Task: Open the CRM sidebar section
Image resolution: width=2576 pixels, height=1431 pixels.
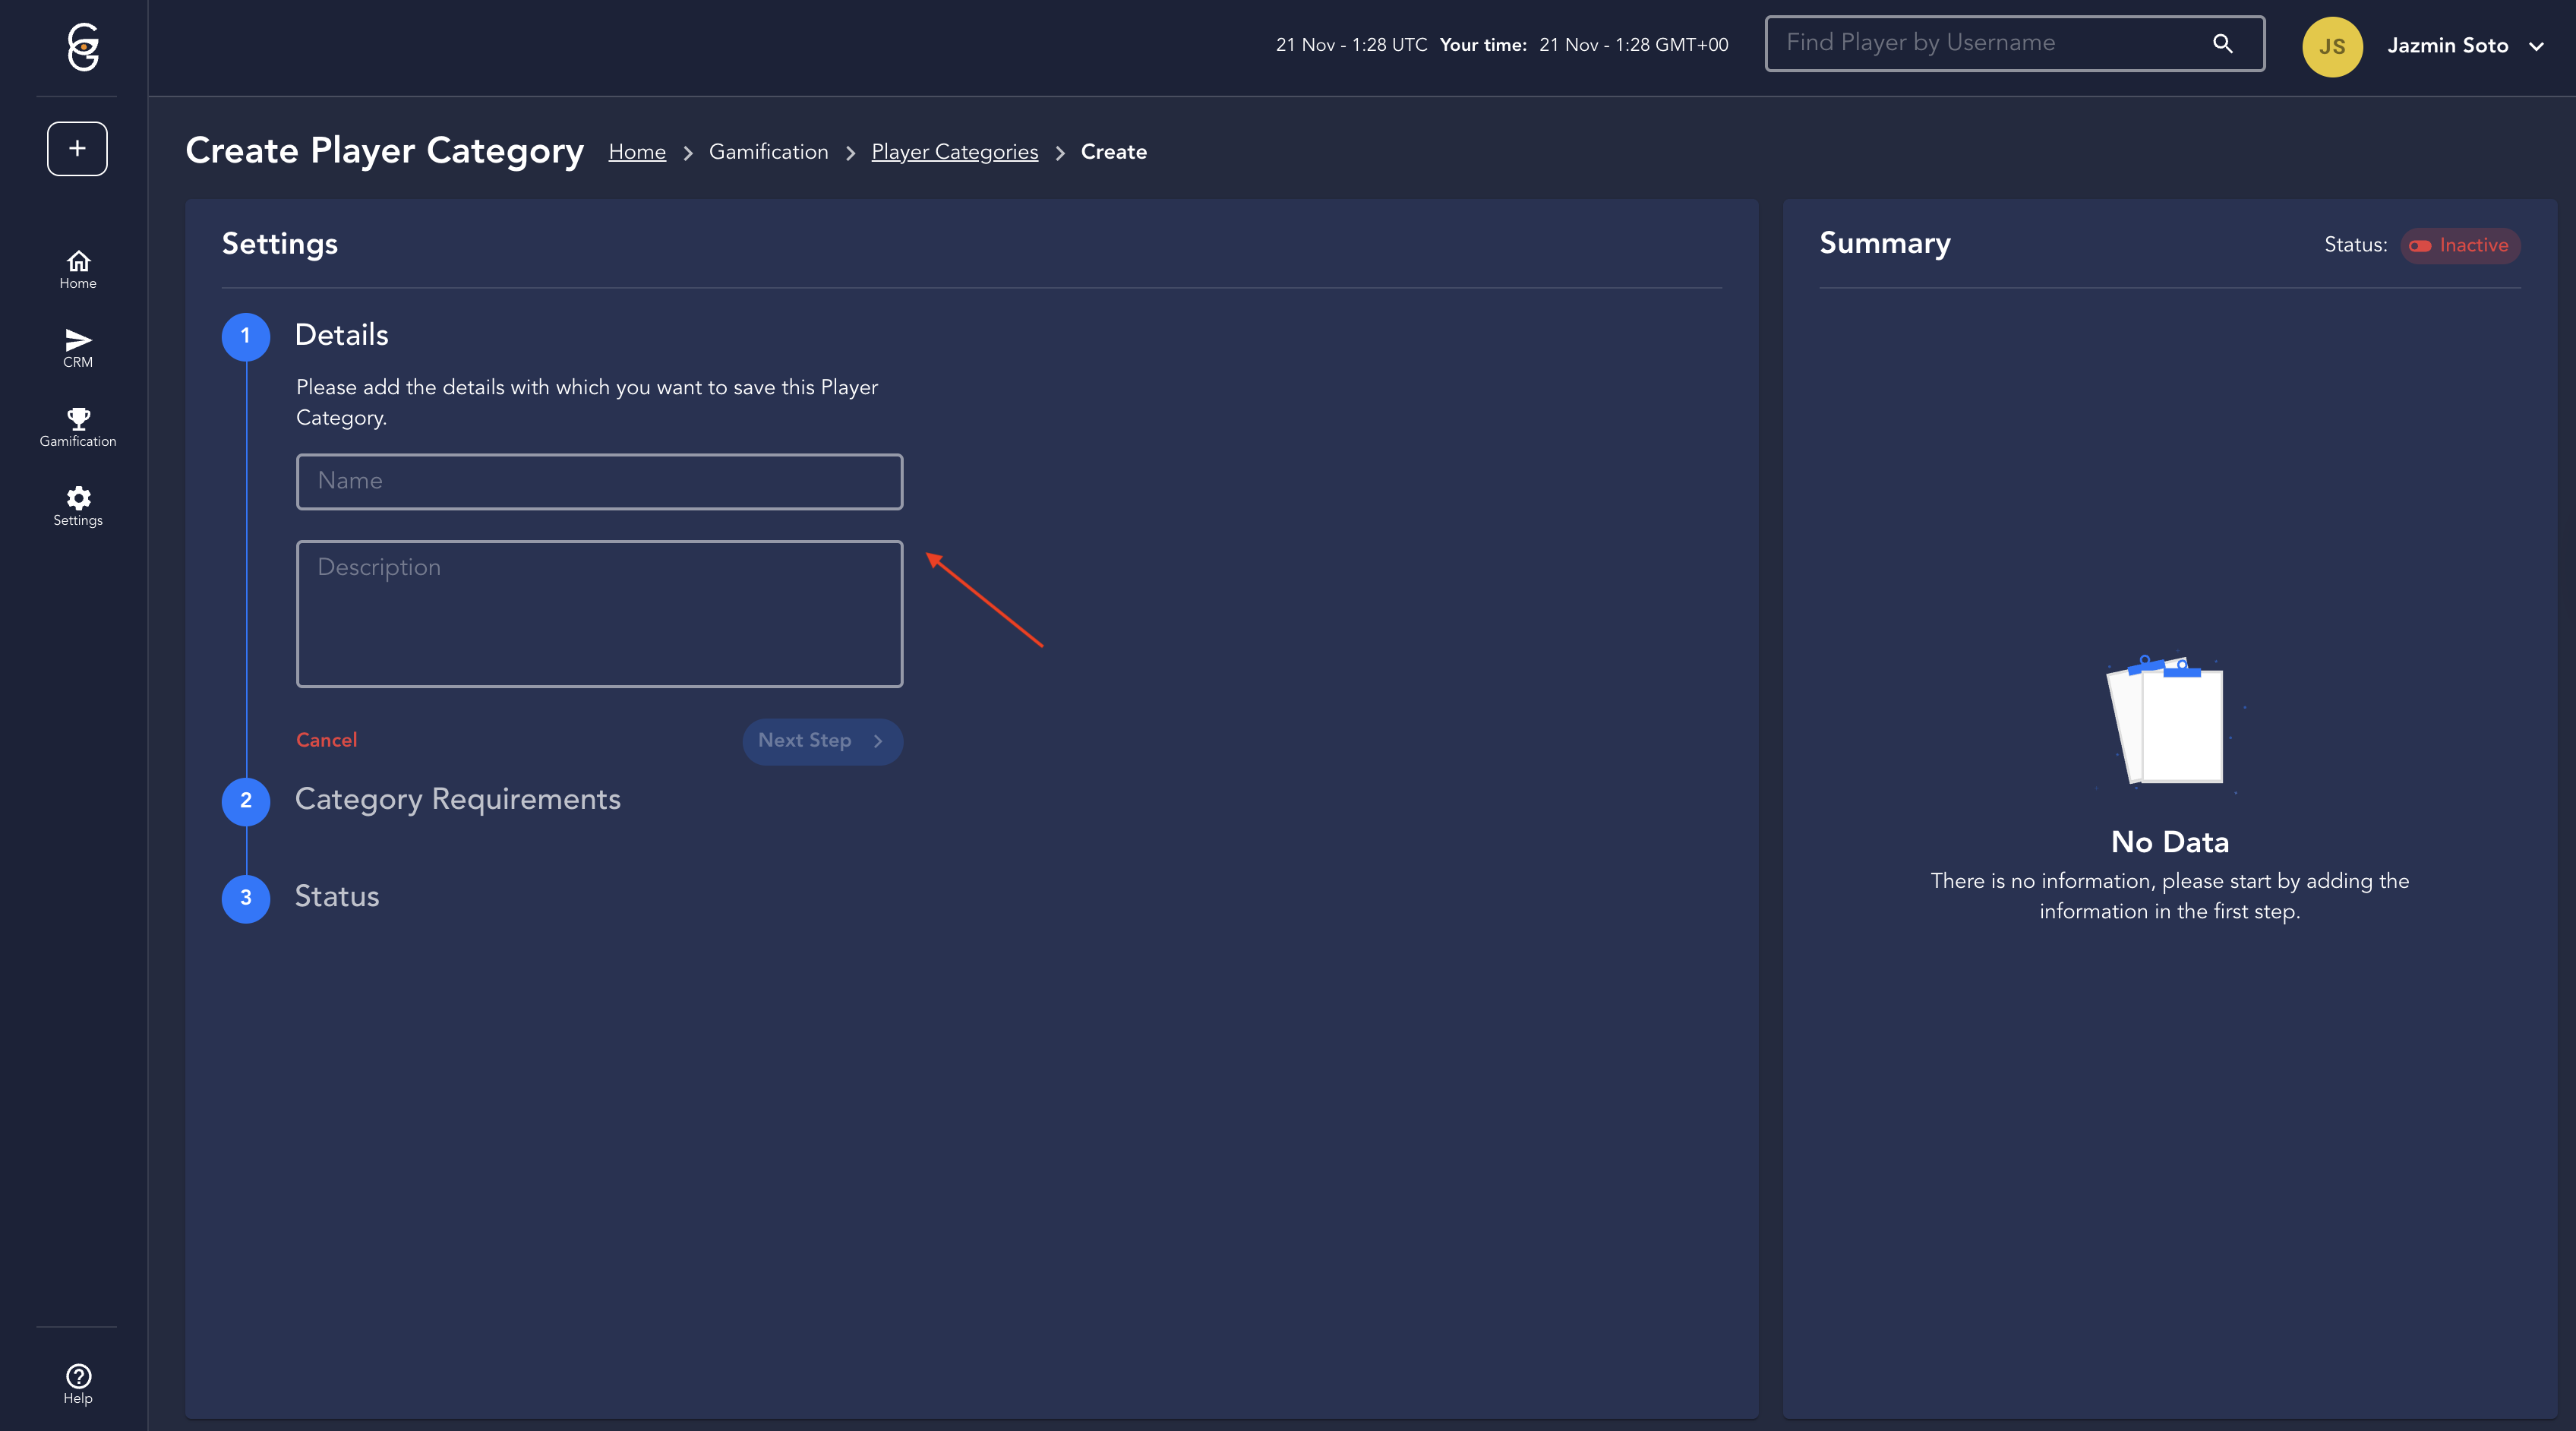Action: tap(78, 348)
